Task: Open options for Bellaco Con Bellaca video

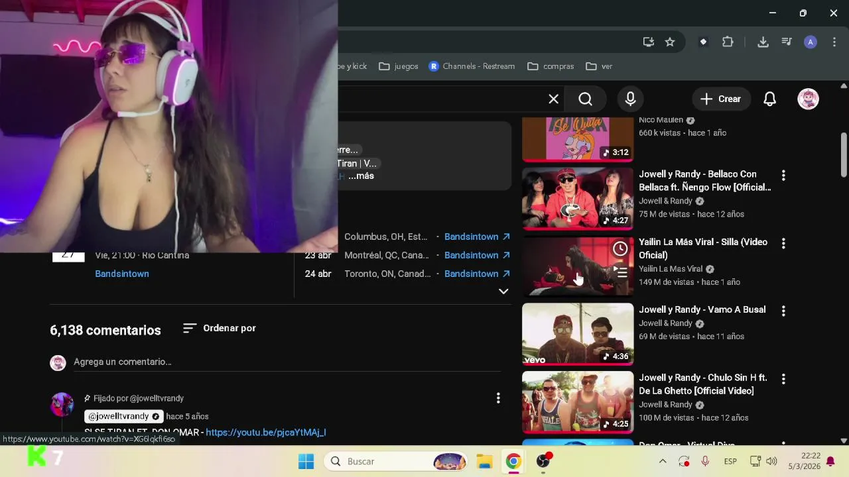Action: tap(783, 176)
